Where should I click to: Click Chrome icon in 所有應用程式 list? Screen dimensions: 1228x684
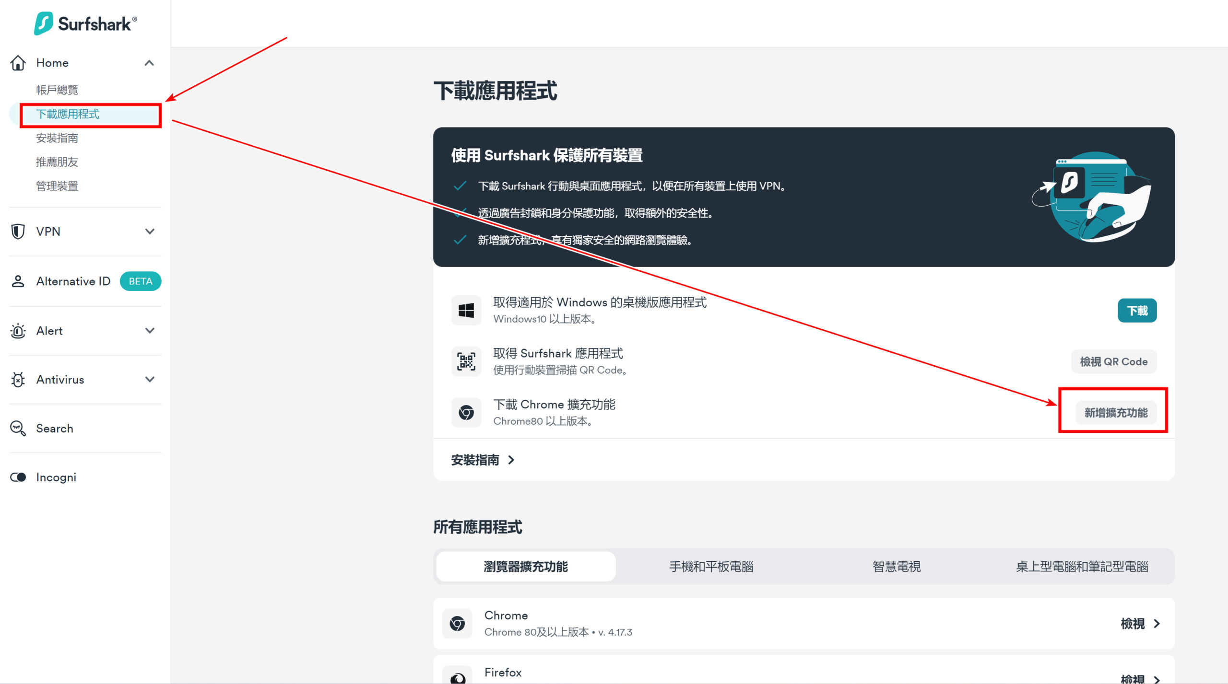pyautogui.click(x=457, y=624)
